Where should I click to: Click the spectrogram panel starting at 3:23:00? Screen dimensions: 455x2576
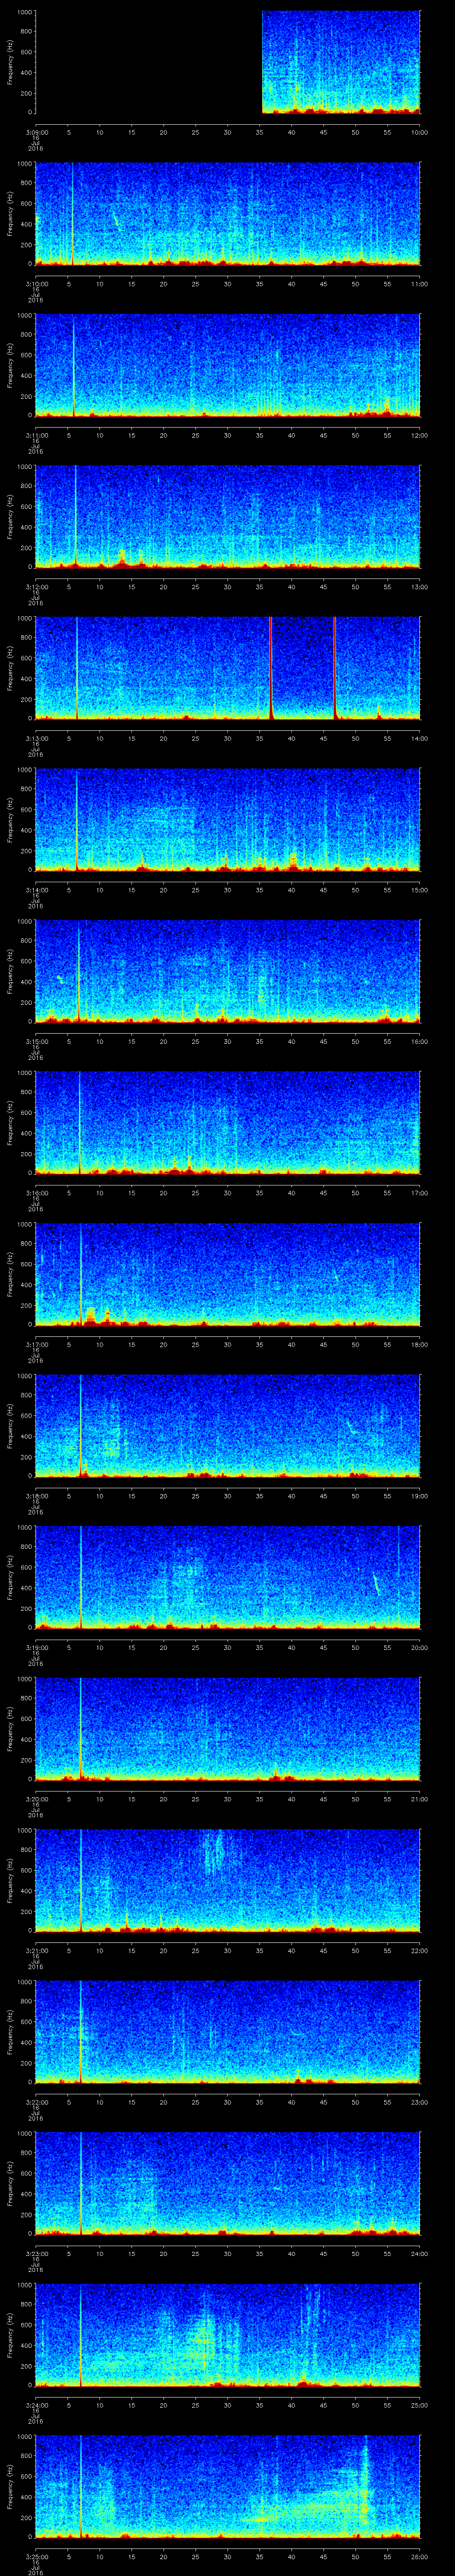pos(228,2183)
